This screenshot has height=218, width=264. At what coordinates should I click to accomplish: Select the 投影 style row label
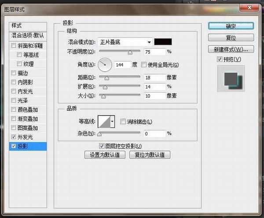point(23,146)
